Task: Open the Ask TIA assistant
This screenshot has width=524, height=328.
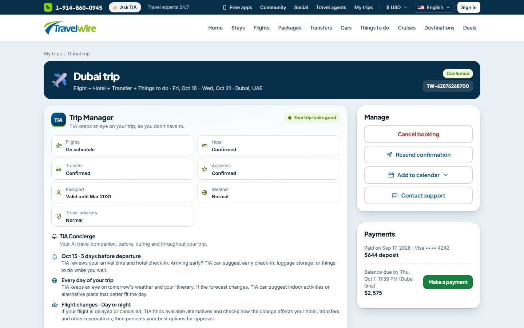Action: coord(125,7)
